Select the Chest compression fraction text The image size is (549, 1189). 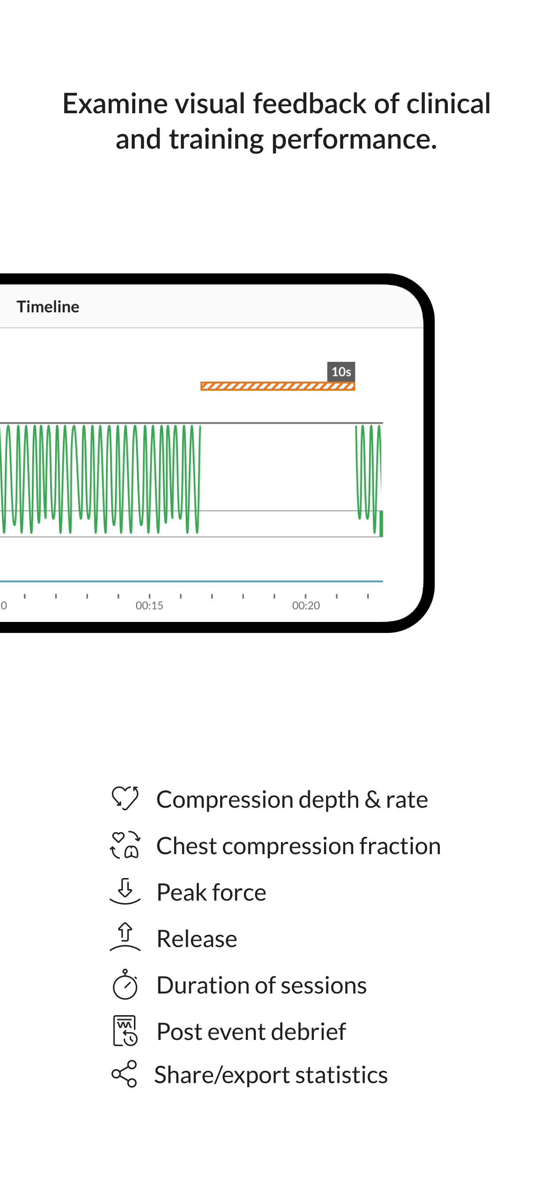(x=298, y=846)
